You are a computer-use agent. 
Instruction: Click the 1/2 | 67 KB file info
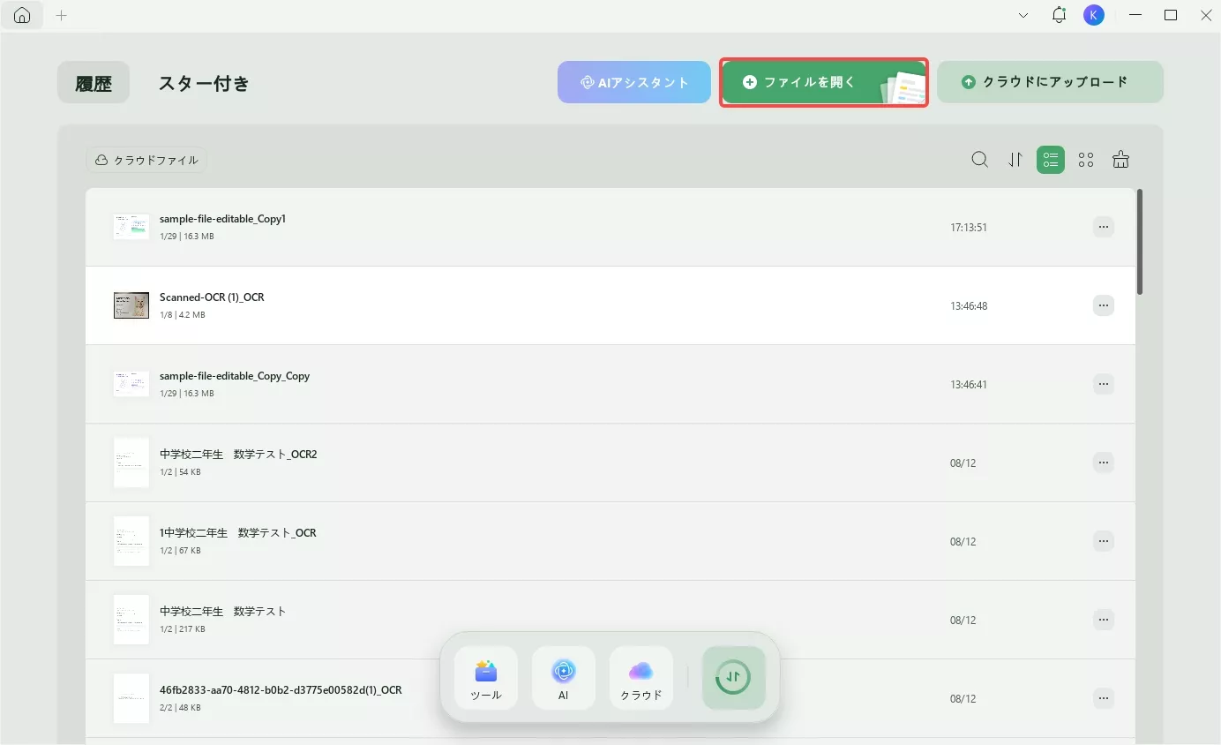pos(180,551)
